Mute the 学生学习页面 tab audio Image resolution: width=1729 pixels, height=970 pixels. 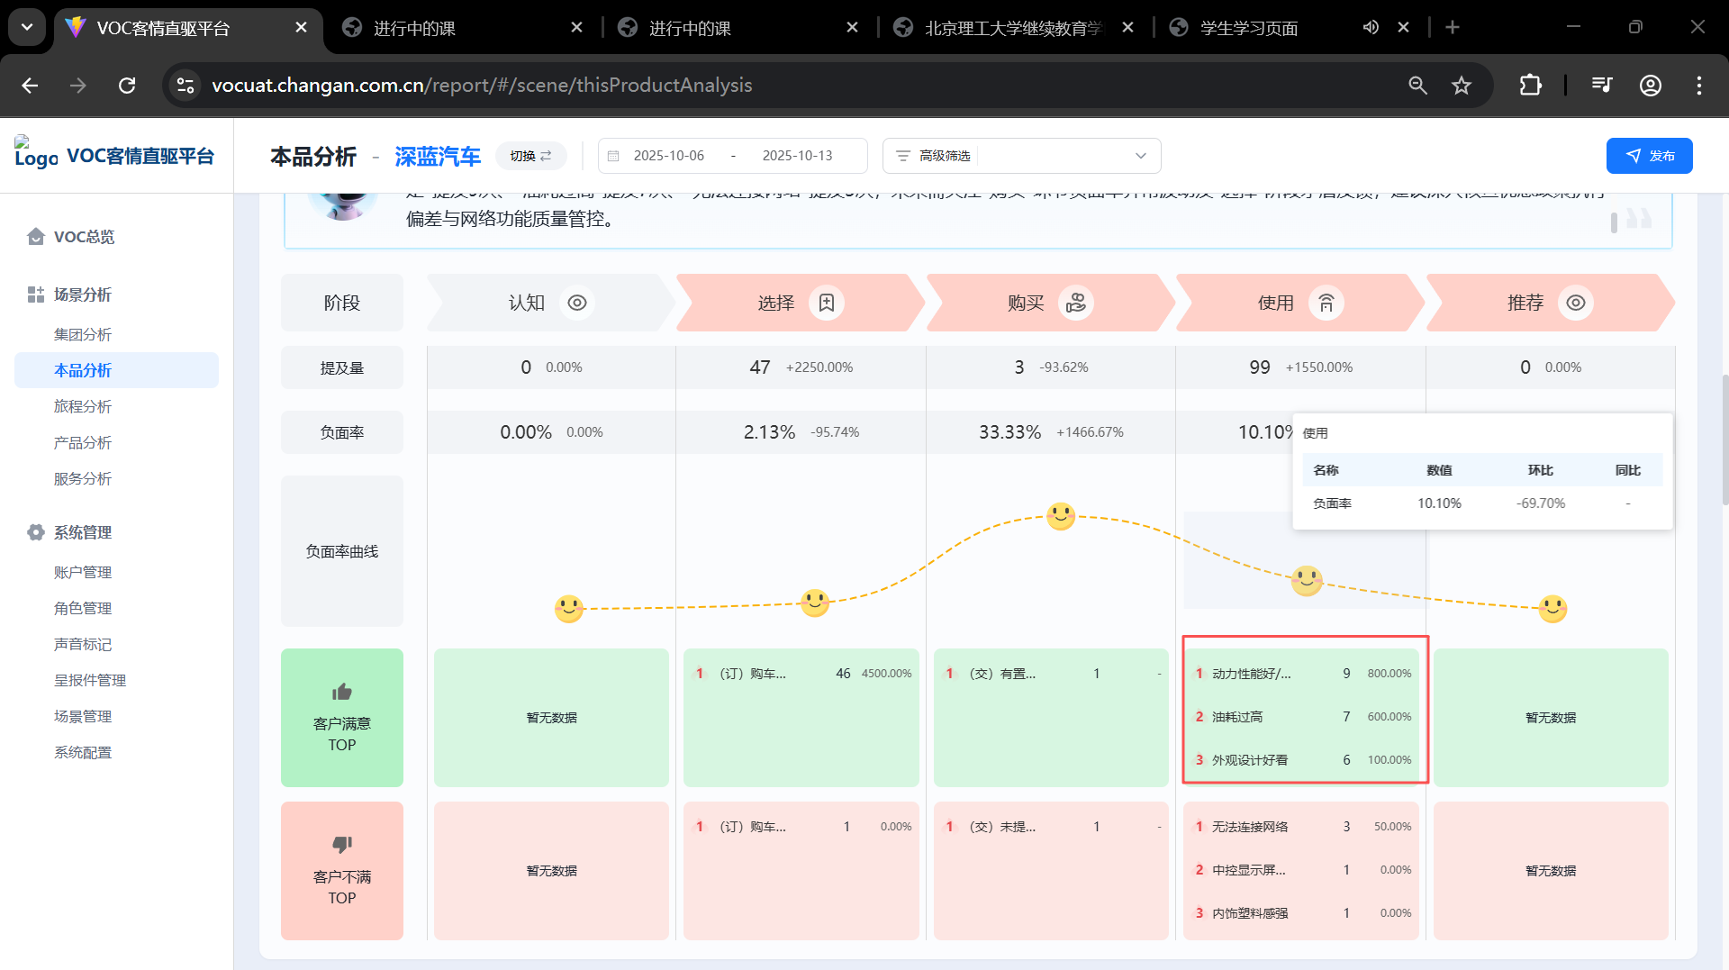[1370, 28]
